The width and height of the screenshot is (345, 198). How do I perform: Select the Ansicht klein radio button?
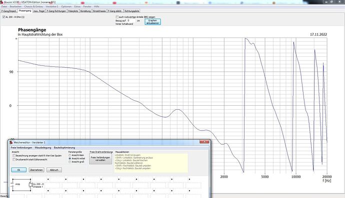[70, 155]
